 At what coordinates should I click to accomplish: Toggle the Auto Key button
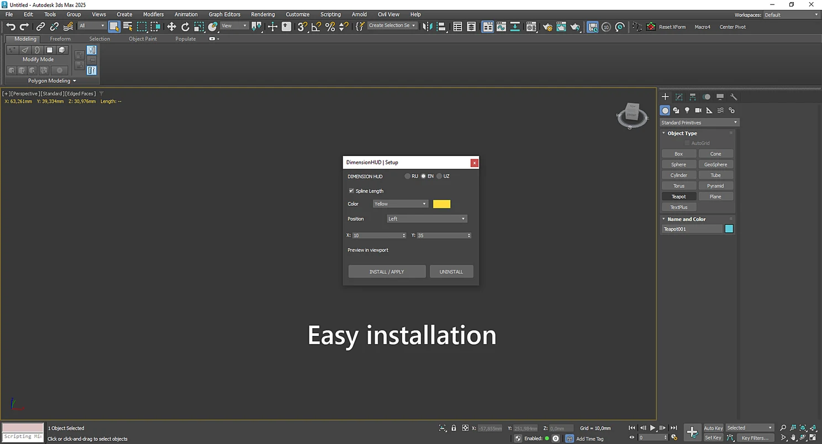click(x=713, y=428)
